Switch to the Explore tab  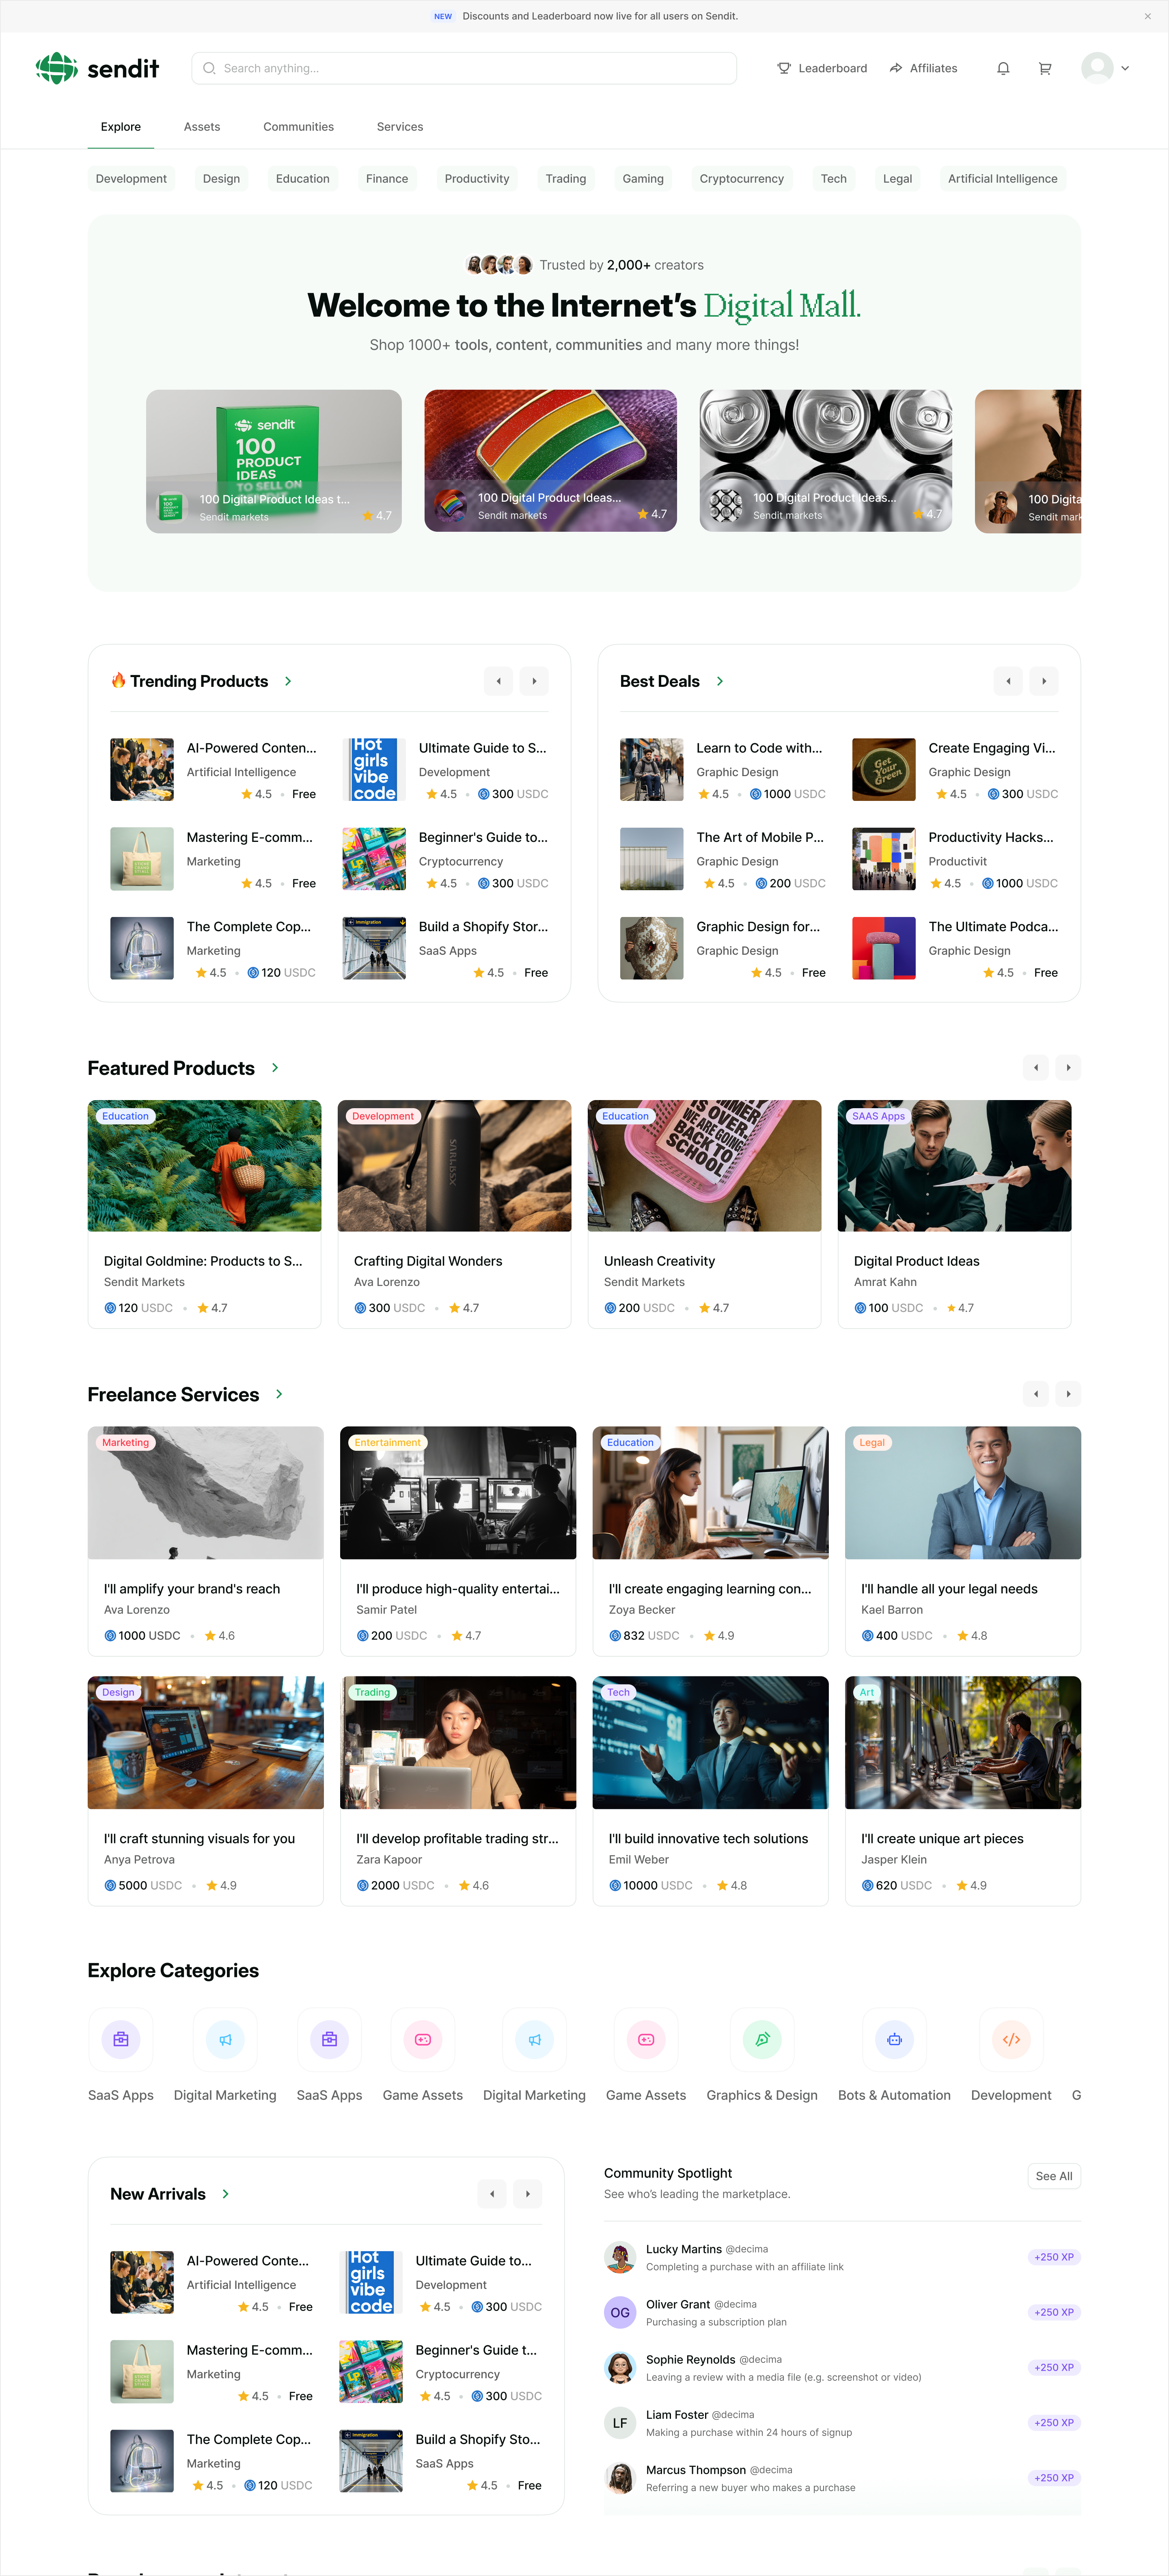121,127
